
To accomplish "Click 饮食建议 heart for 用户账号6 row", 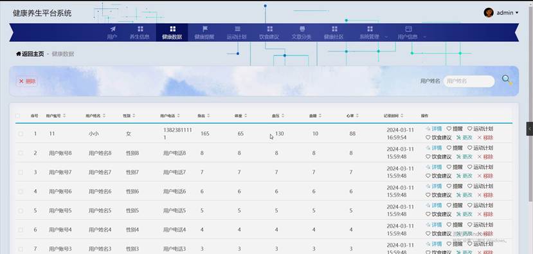I will tap(438, 195).
